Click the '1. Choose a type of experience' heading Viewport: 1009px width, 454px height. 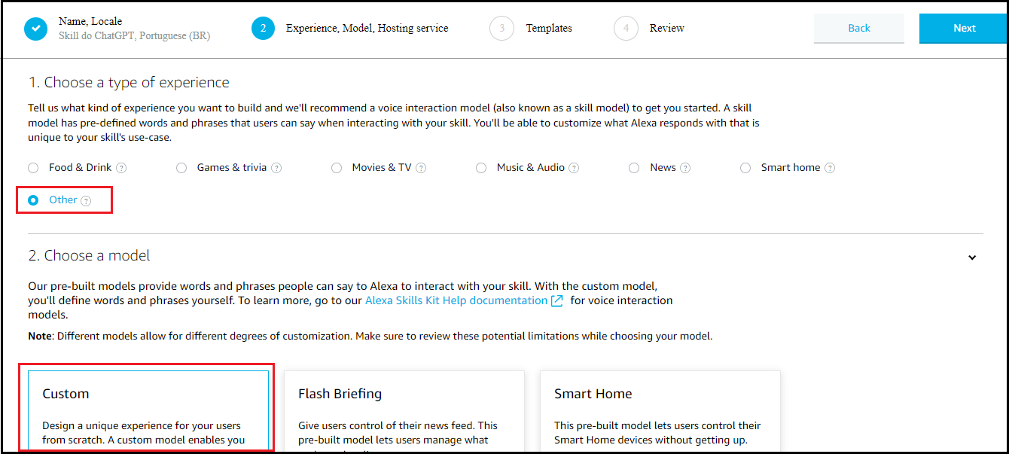click(129, 82)
